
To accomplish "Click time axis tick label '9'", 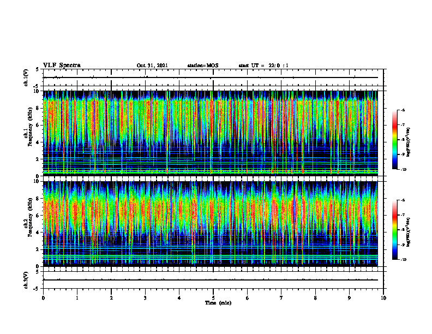I will [349, 298].
